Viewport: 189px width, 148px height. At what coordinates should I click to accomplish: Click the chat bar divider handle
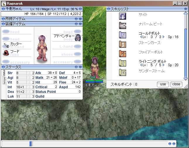[x=30, y=144]
